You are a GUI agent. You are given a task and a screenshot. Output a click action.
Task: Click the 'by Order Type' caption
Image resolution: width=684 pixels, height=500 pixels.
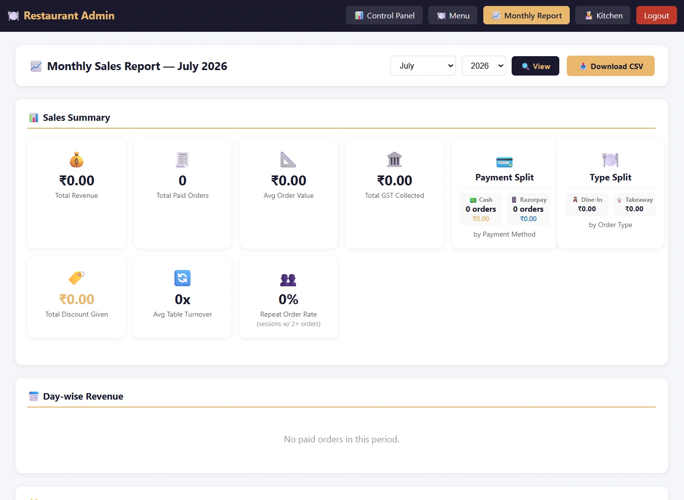point(610,225)
